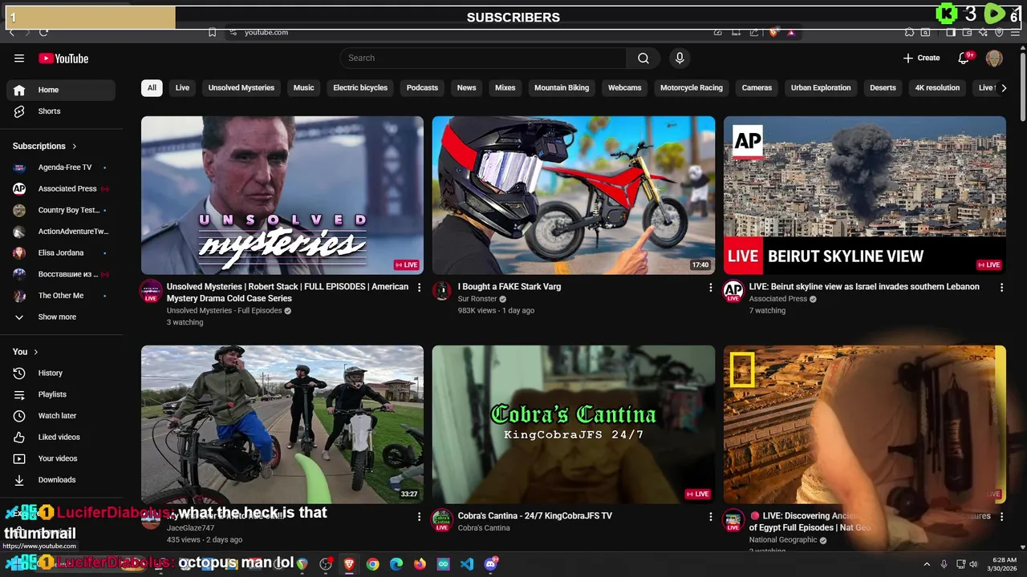This screenshot has height=577, width=1027.
Task: Open ActionAdventureTw subscription
Action: pyautogui.click(x=61, y=232)
